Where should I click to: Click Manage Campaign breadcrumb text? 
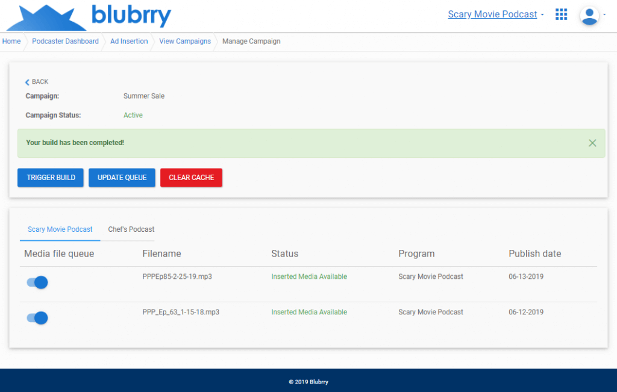(x=251, y=42)
